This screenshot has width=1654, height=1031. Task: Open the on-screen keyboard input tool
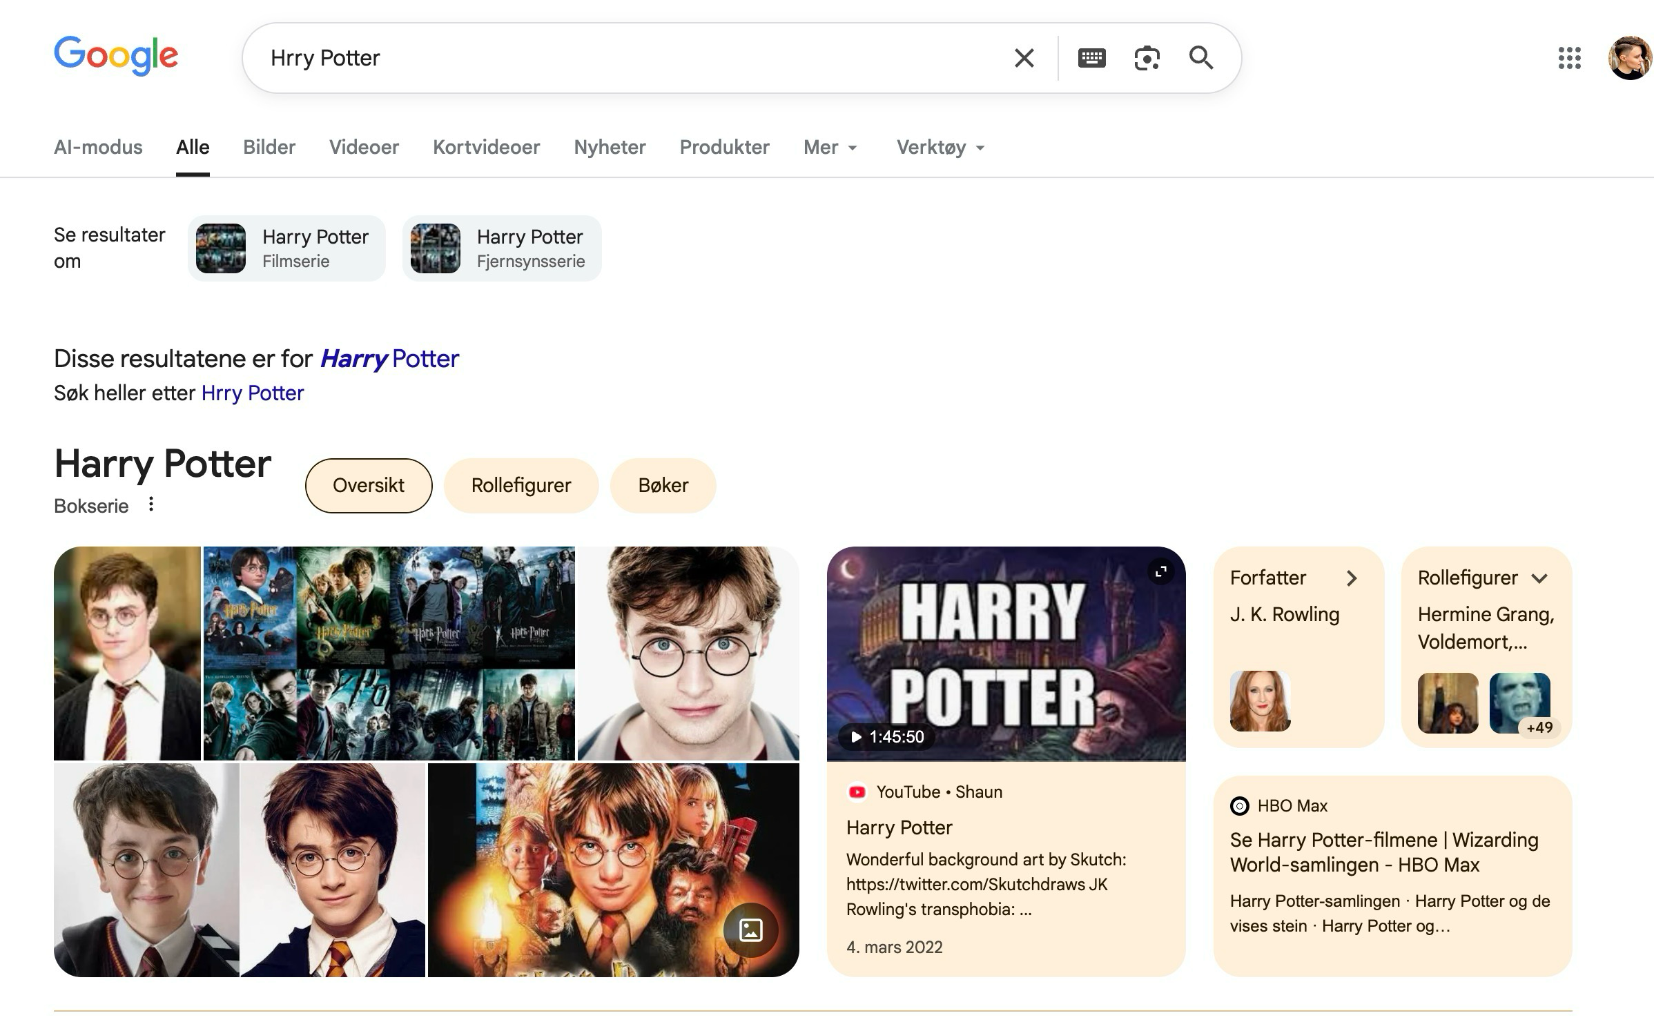(x=1091, y=58)
